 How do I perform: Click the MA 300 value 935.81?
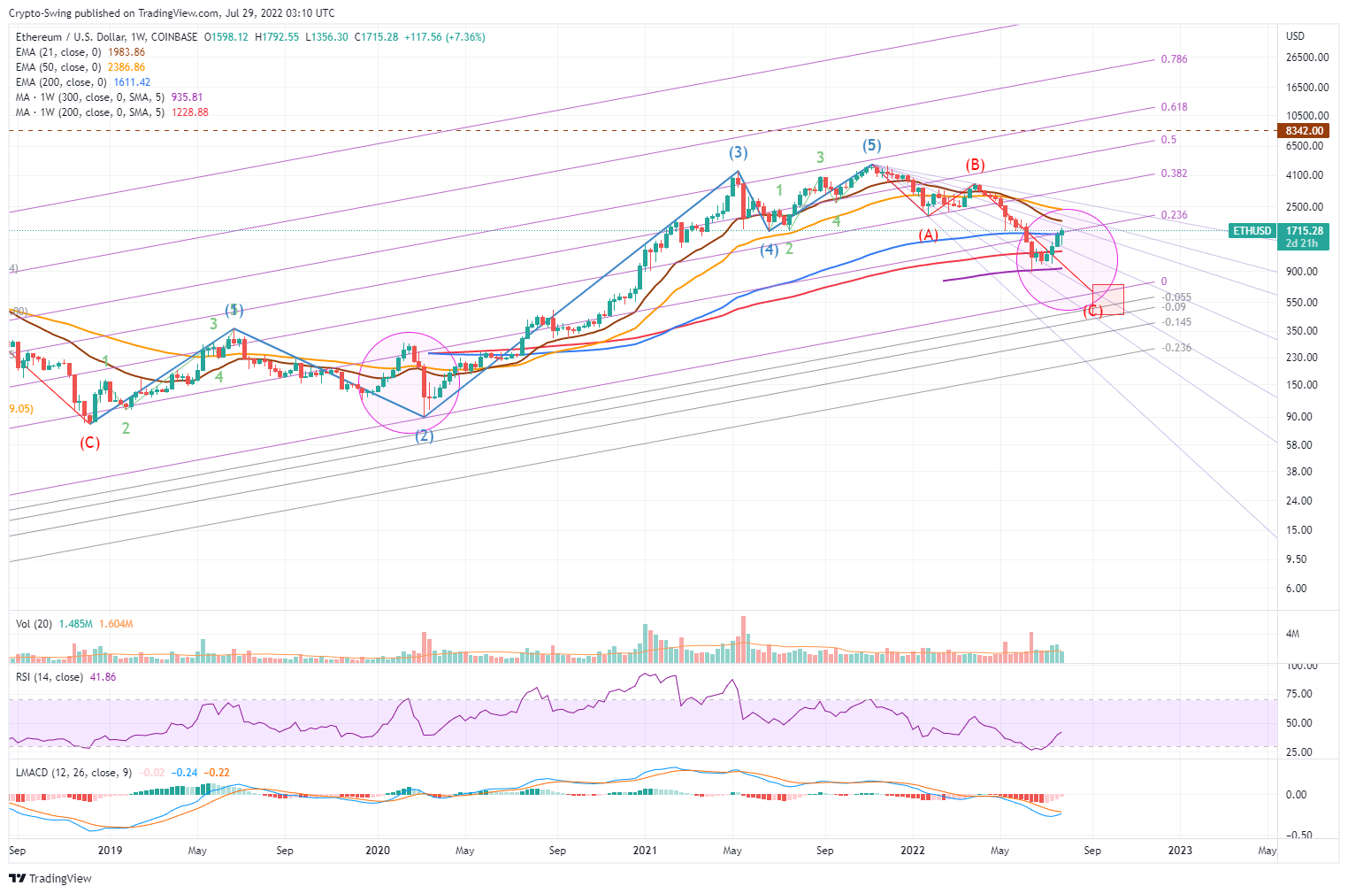[187, 97]
